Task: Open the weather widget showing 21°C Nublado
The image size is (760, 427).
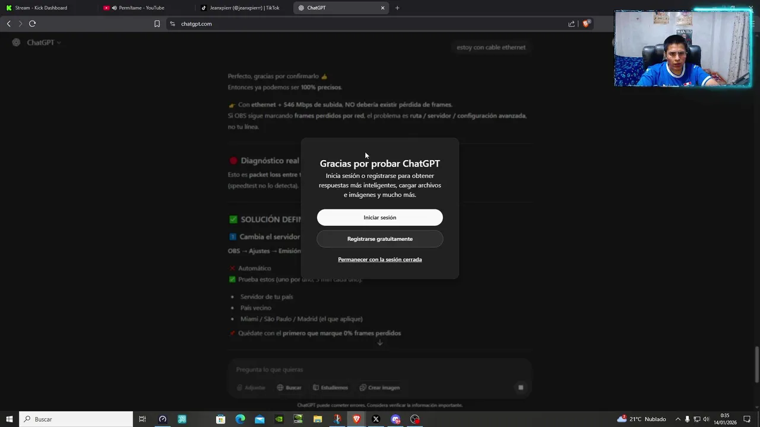Action: [x=642, y=419]
